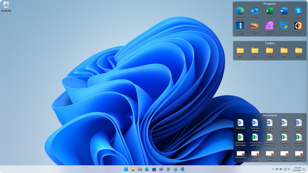Open the Next Product Pitch presentation
308x173 pixels.
coord(299,154)
